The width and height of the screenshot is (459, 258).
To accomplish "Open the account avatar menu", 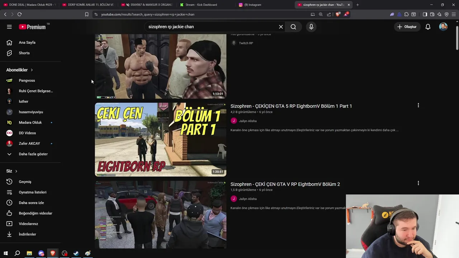I will tap(443, 27).
